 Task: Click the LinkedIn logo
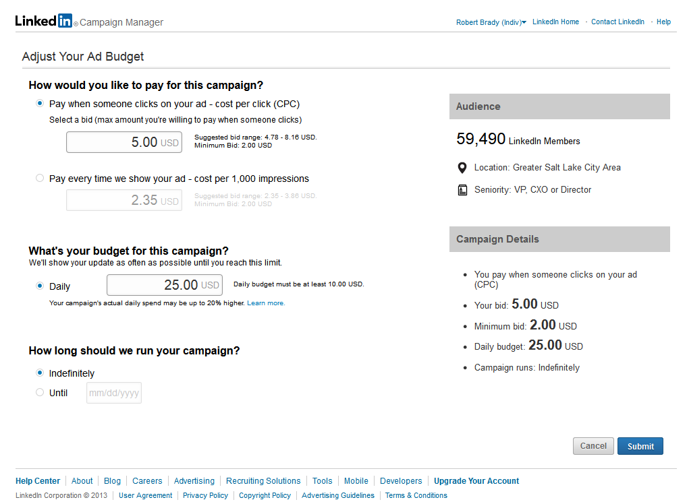(x=44, y=21)
